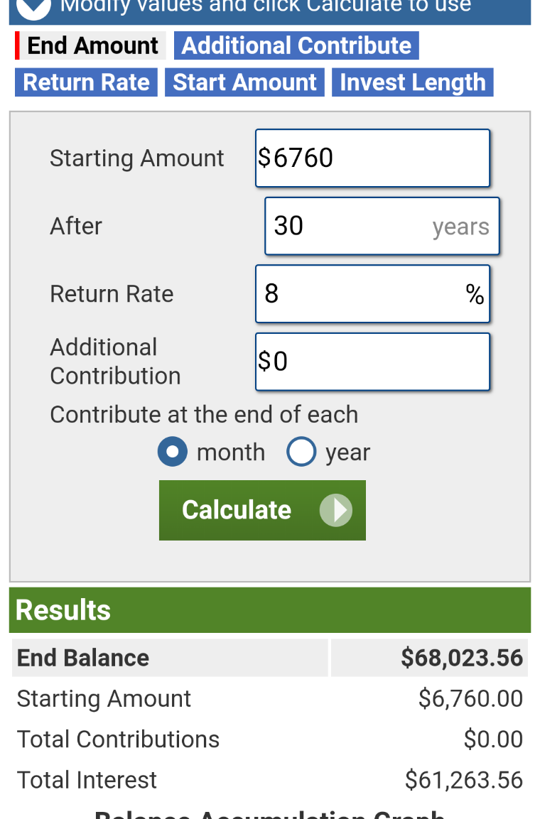The width and height of the screenshot is (540, 819).
Task: Focus the After years input field
Action: (x=382, y=226)
